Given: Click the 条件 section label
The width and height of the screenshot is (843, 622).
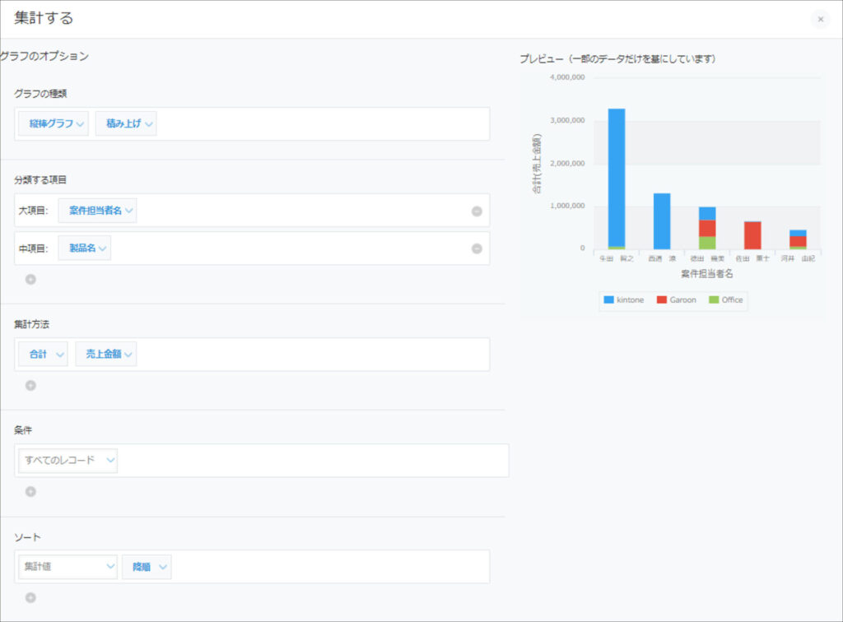Looking at the screenshot, I should tap(23, 430).
